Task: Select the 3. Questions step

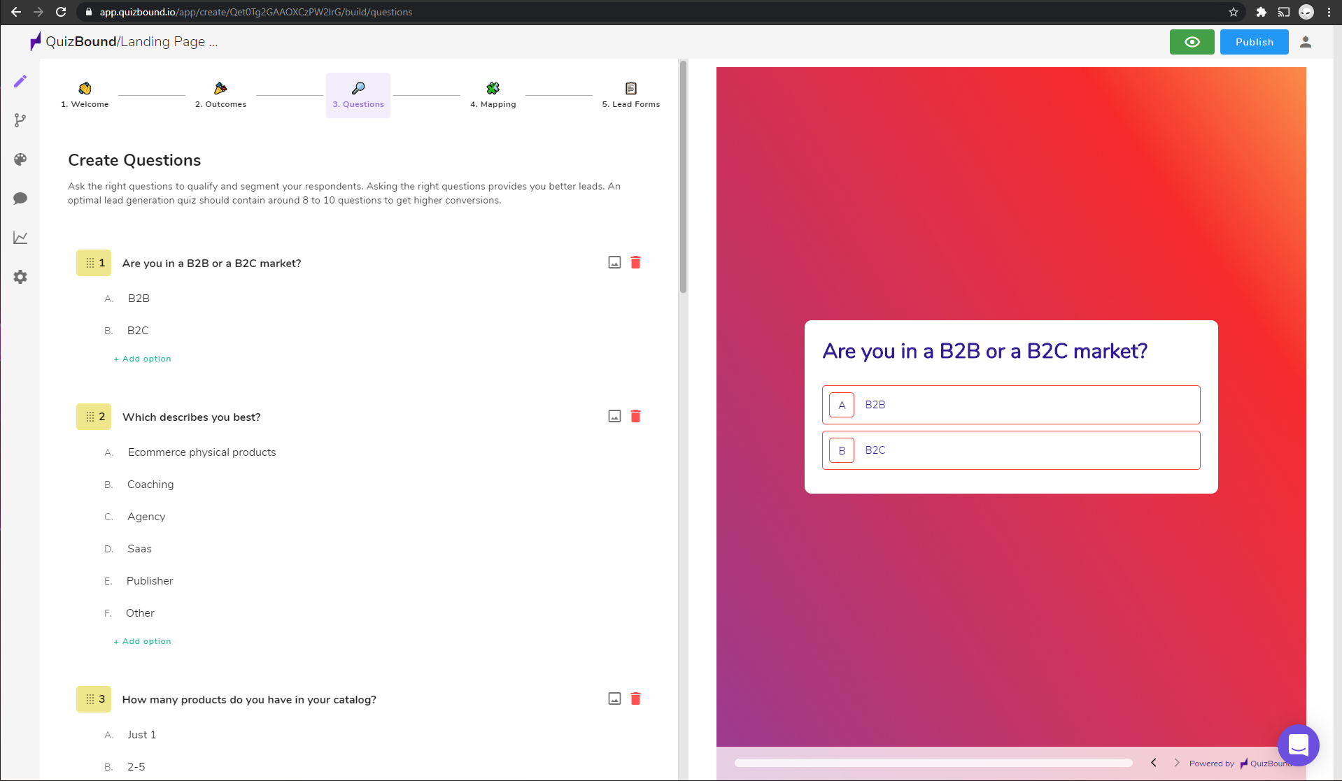Action: coord(358,95)
